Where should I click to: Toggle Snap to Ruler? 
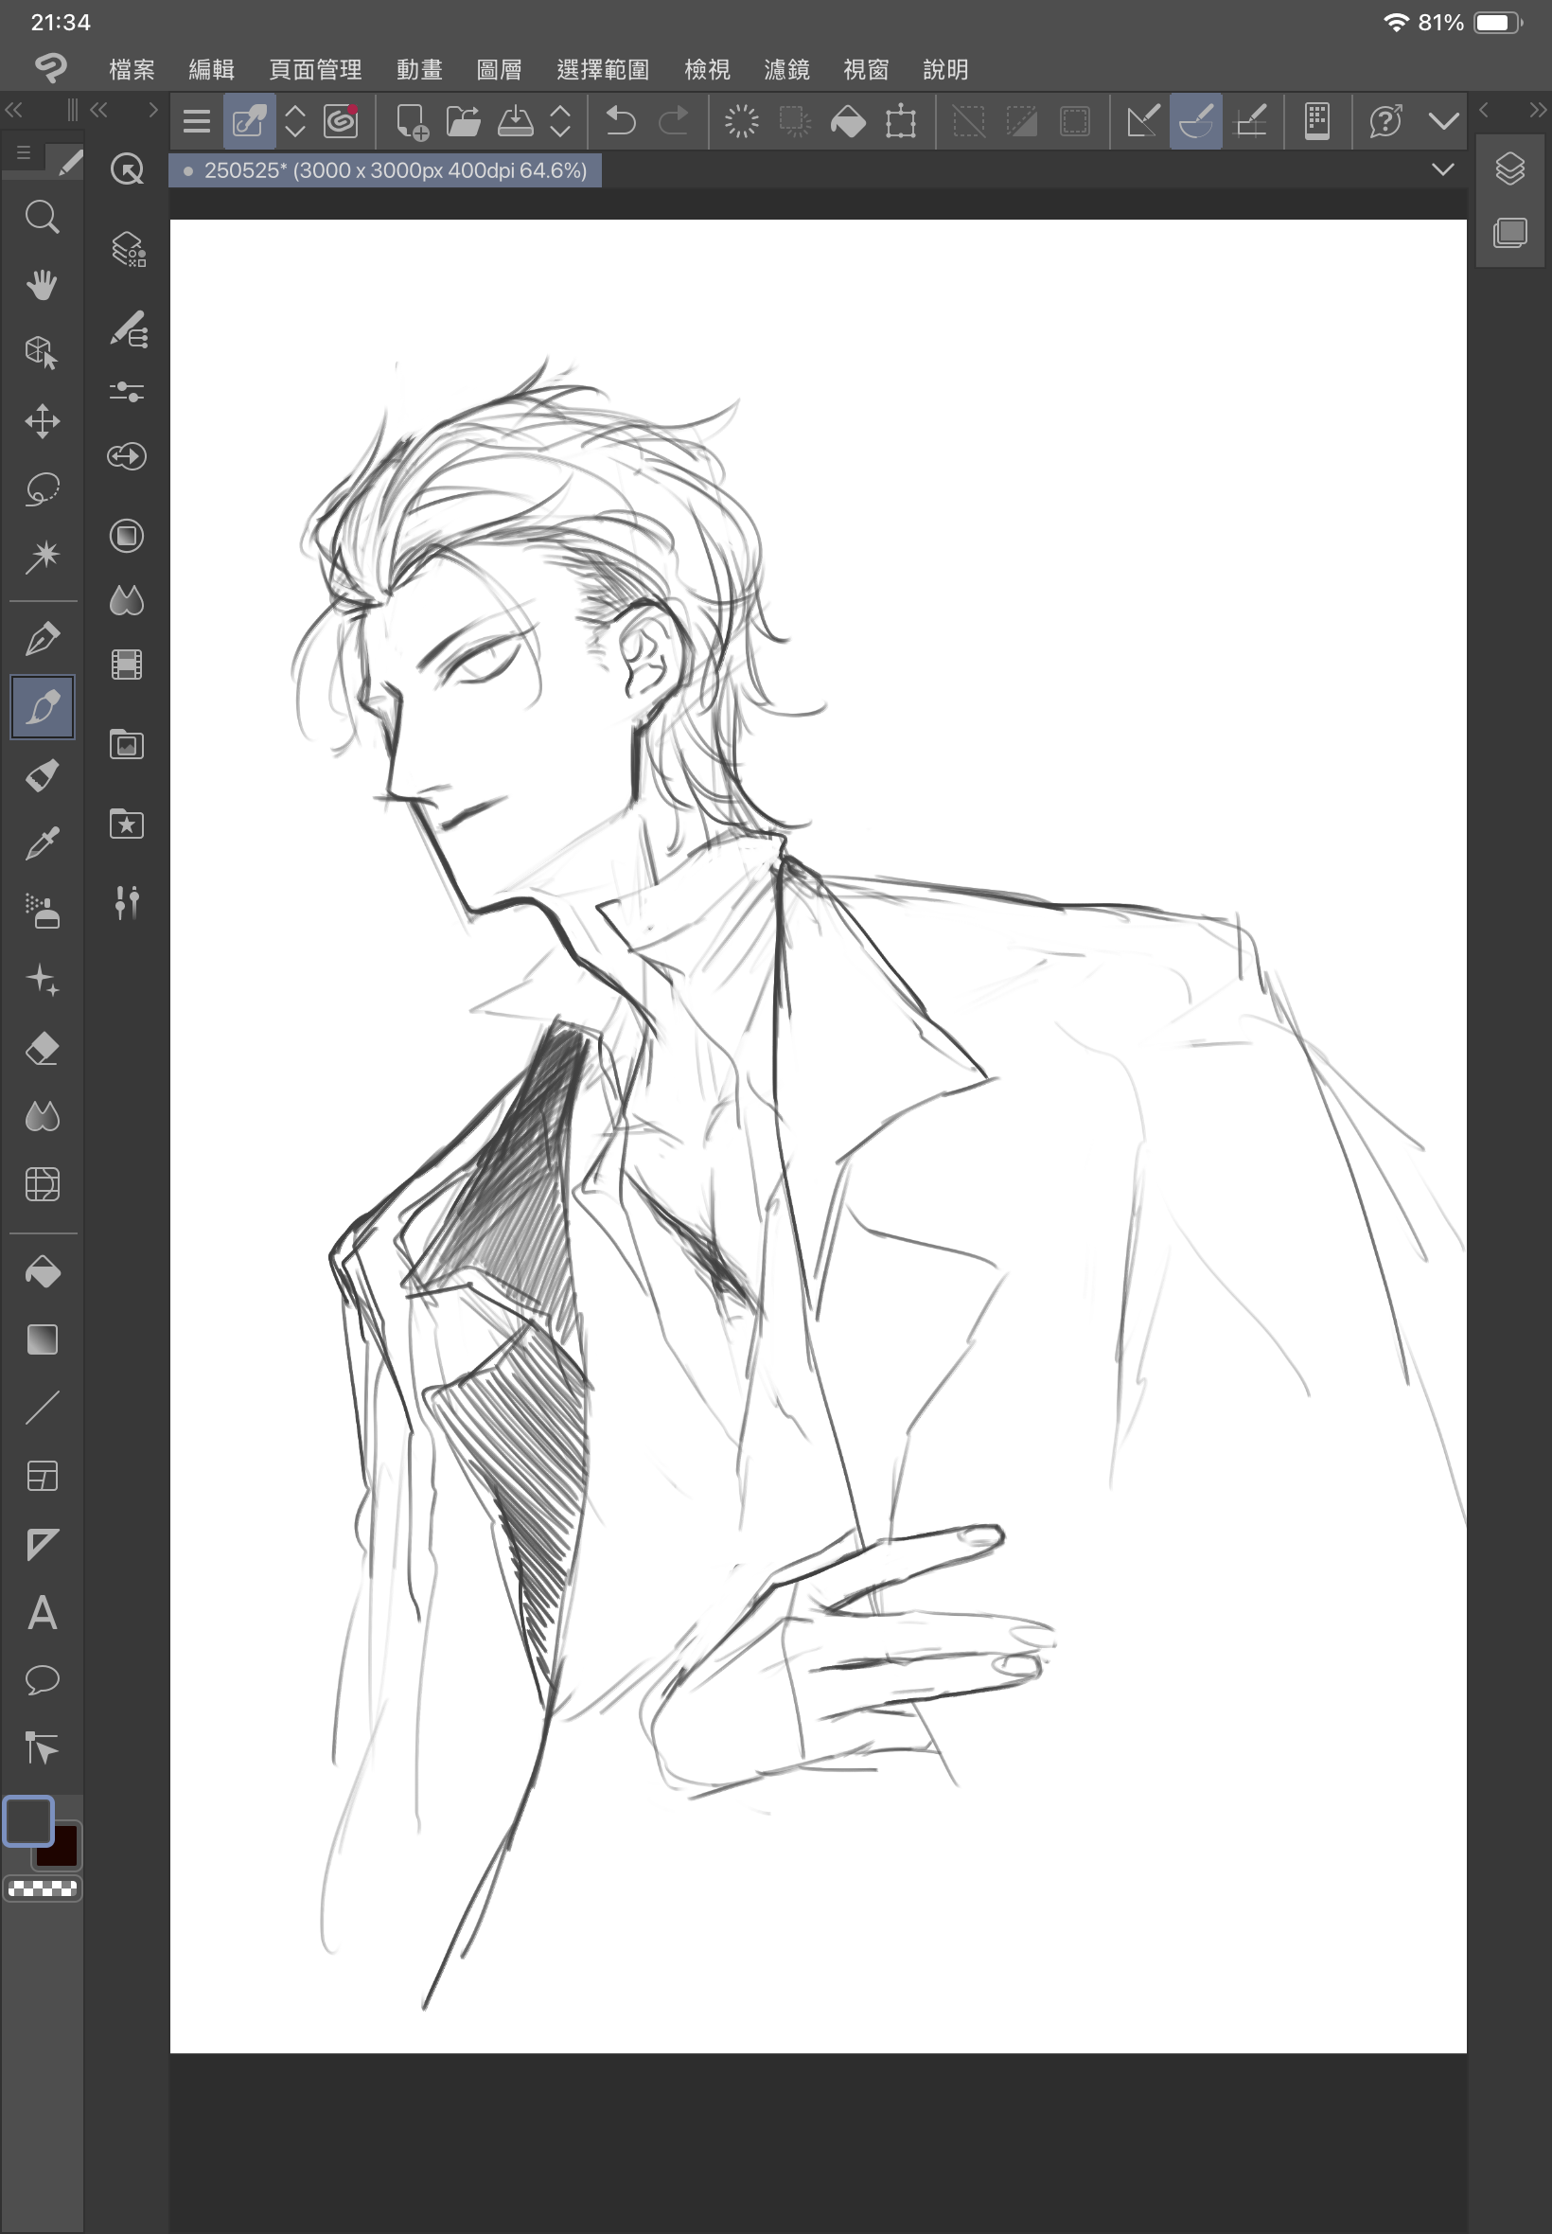[x=1142, y=121]
